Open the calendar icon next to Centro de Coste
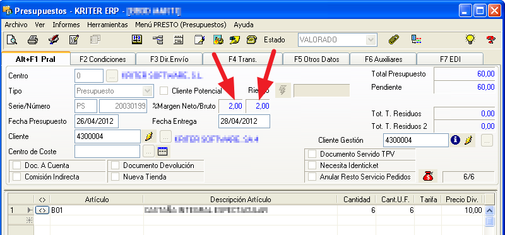 pyautogui.click(x=162, y=151)
